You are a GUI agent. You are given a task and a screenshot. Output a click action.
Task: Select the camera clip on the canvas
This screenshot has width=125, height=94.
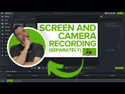tap(89, 52)
